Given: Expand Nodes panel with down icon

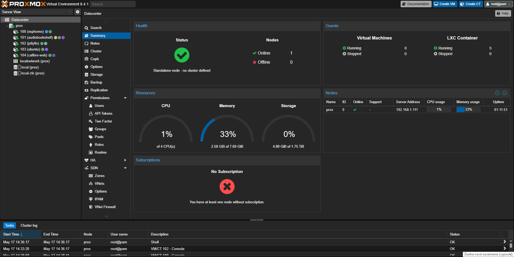Looking at the screenshot, I should [505, 93].
